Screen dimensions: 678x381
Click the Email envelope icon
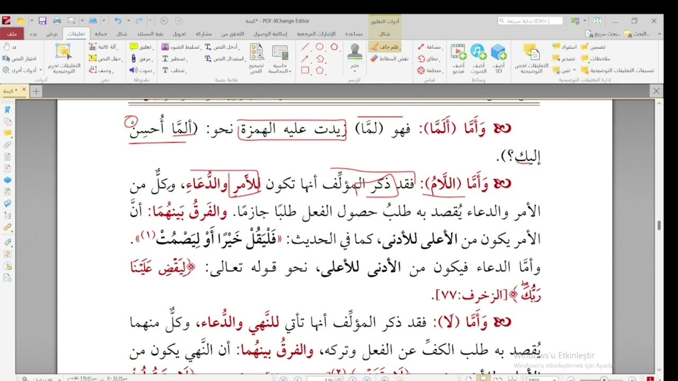click(72, 21)
